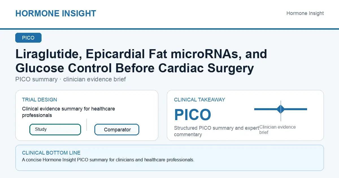This screenshot has width=339, height=178.
Task: Click the vertical reference line of plot
Action: click(281, 111)
